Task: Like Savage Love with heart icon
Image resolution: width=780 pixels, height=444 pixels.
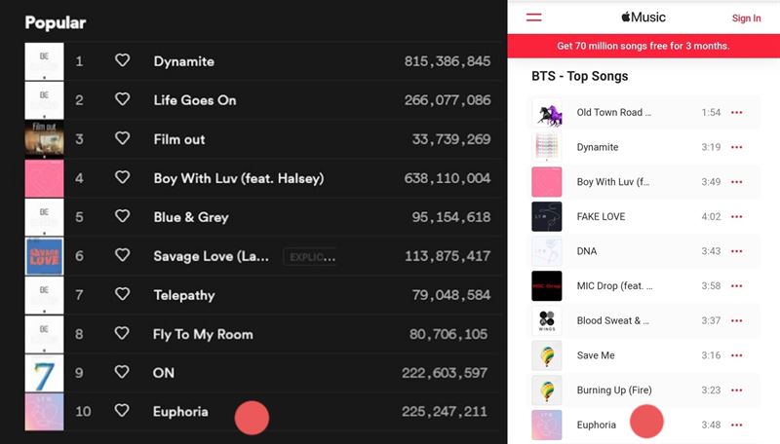Action: (x=123, y=255)
